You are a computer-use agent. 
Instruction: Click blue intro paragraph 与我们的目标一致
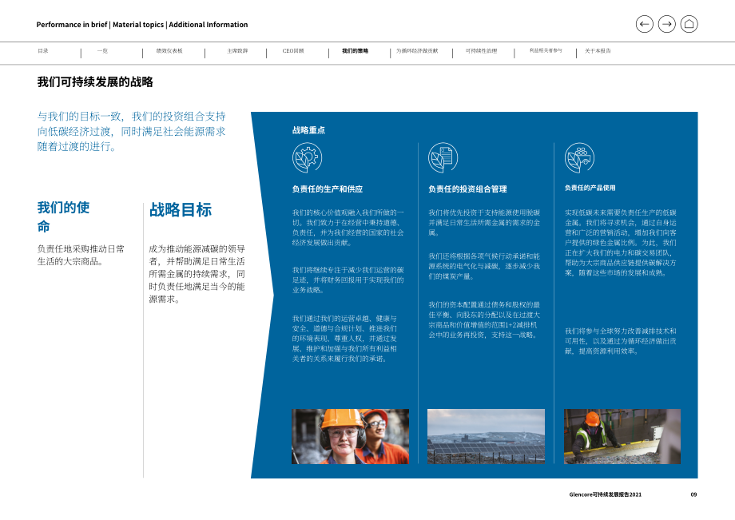click(x=131, y=132)
